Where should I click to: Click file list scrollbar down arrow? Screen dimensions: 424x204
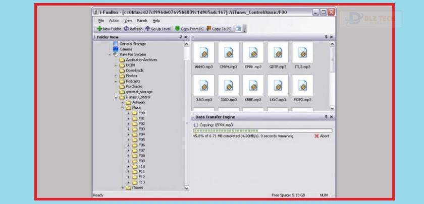(332, 108)
